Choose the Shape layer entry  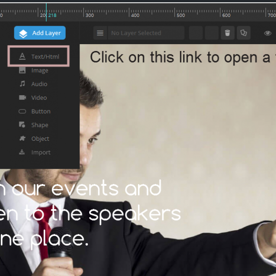coord(40,125)
